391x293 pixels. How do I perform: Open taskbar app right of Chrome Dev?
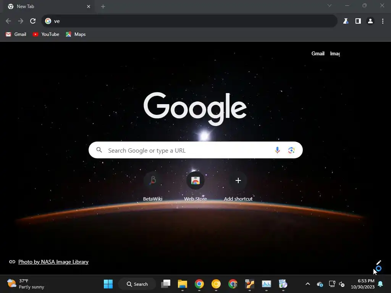249,284
